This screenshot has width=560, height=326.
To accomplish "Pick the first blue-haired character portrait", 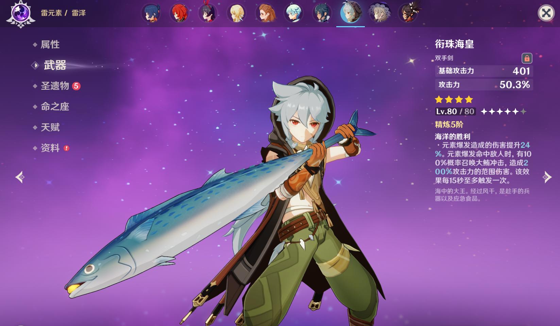I will point(151,13).
